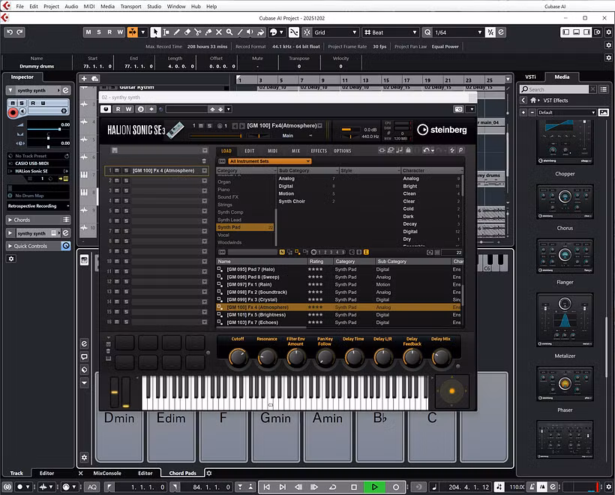This screenshot has width=615, height=495.
Task: Click the Cutoff quick control knob
Action: tap(238, 357)
